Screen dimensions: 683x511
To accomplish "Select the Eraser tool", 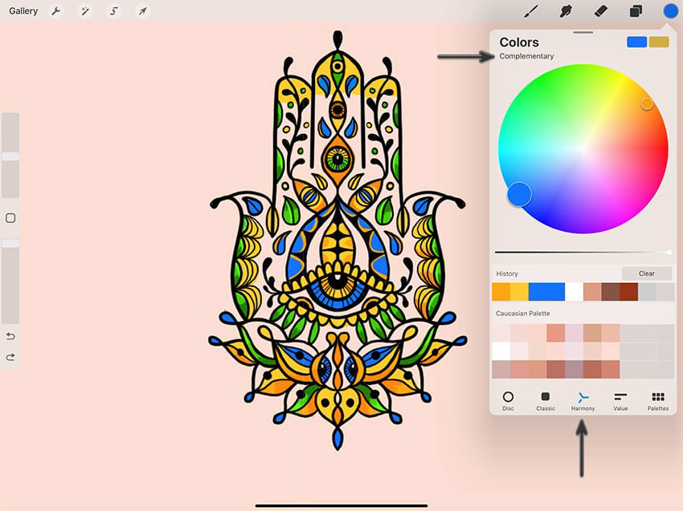I will tap(601, 11).
